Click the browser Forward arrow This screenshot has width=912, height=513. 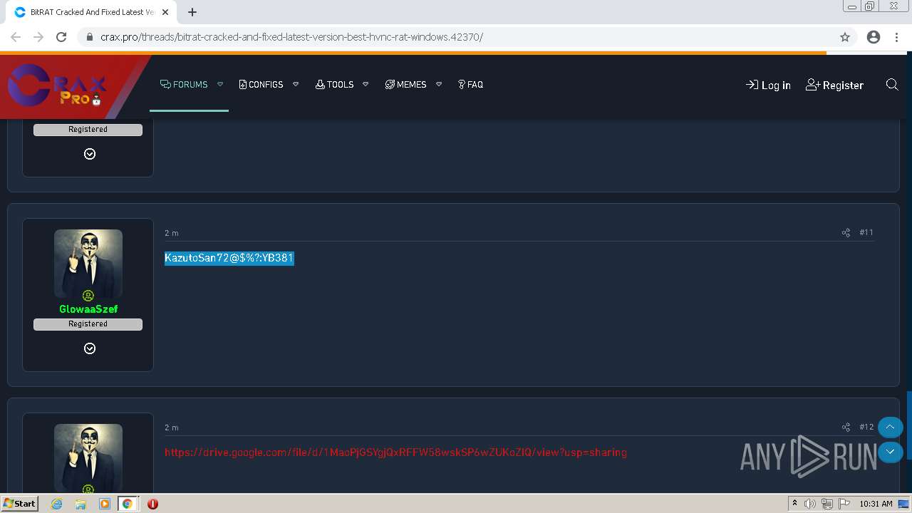[x=38, y=37]
